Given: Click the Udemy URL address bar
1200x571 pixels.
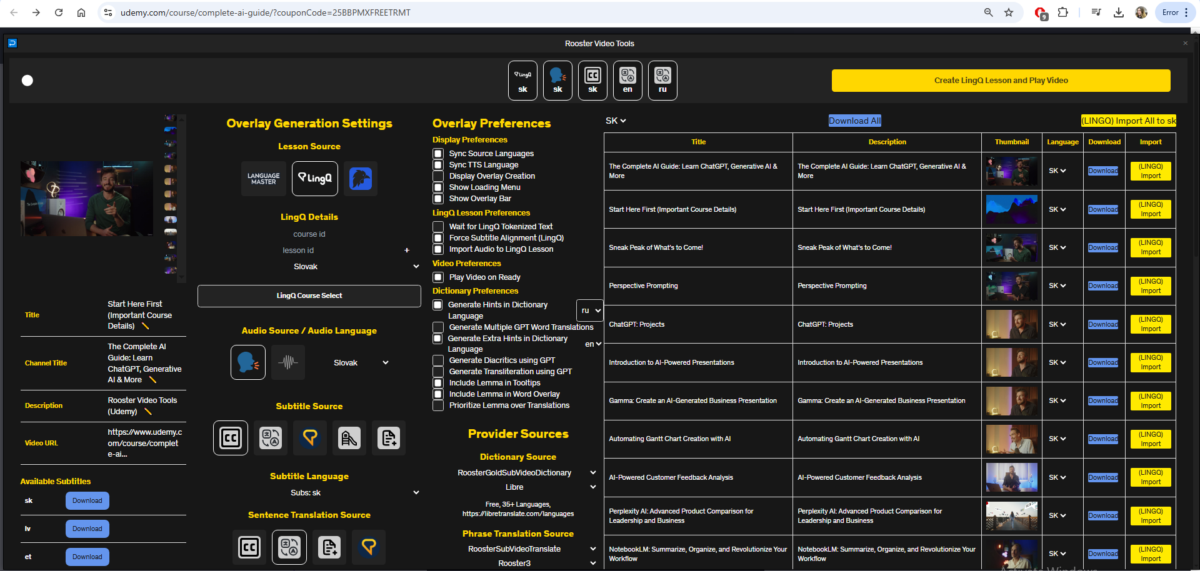Looking at the screenshot, I should coord(544,12).
